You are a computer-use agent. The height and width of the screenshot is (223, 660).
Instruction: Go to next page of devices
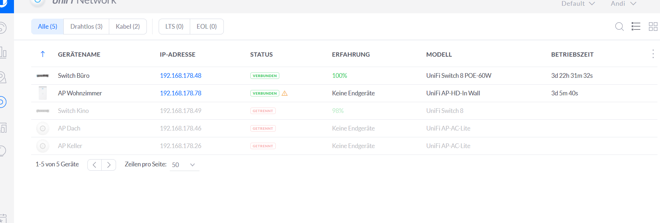point(109,165)
